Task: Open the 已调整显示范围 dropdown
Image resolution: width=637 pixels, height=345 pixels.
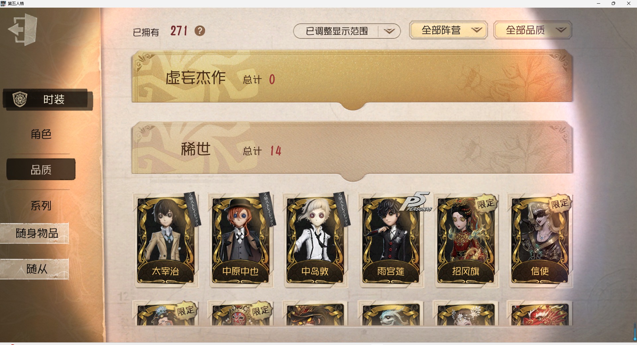Action: tap(347, 31)
